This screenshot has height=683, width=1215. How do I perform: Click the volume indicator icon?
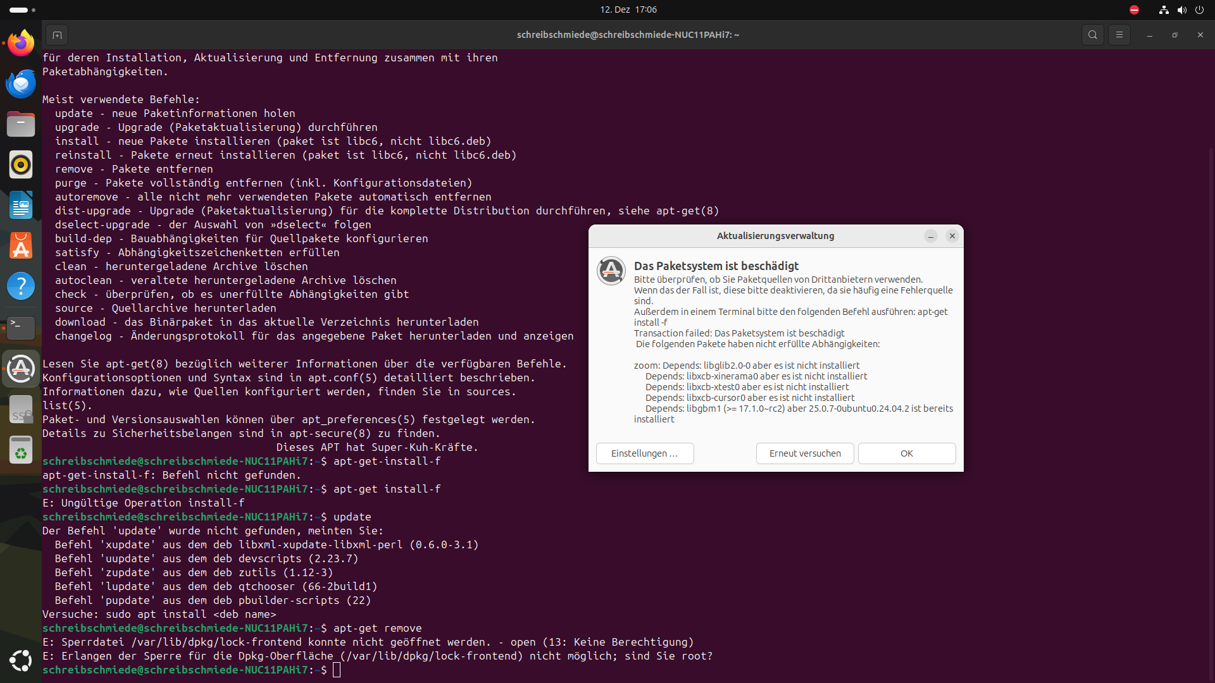click(1181, 9)
